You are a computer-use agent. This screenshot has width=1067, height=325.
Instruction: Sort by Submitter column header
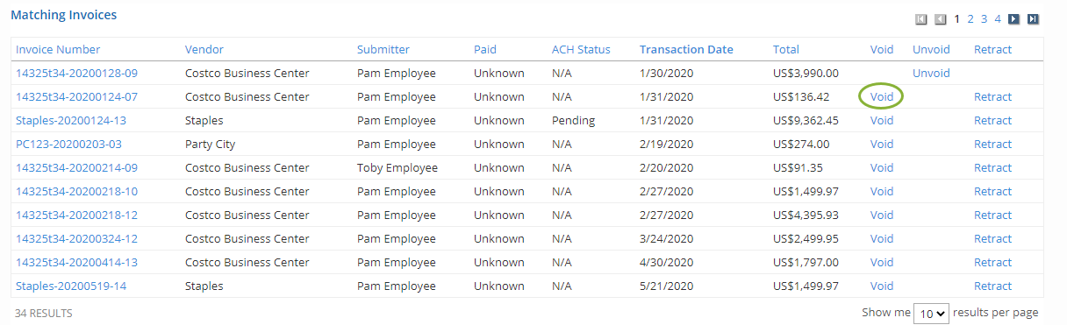pos(383,49)
